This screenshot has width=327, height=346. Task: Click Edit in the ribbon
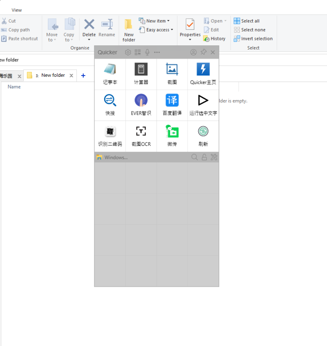pyautogui.click(x=211, y=30)
